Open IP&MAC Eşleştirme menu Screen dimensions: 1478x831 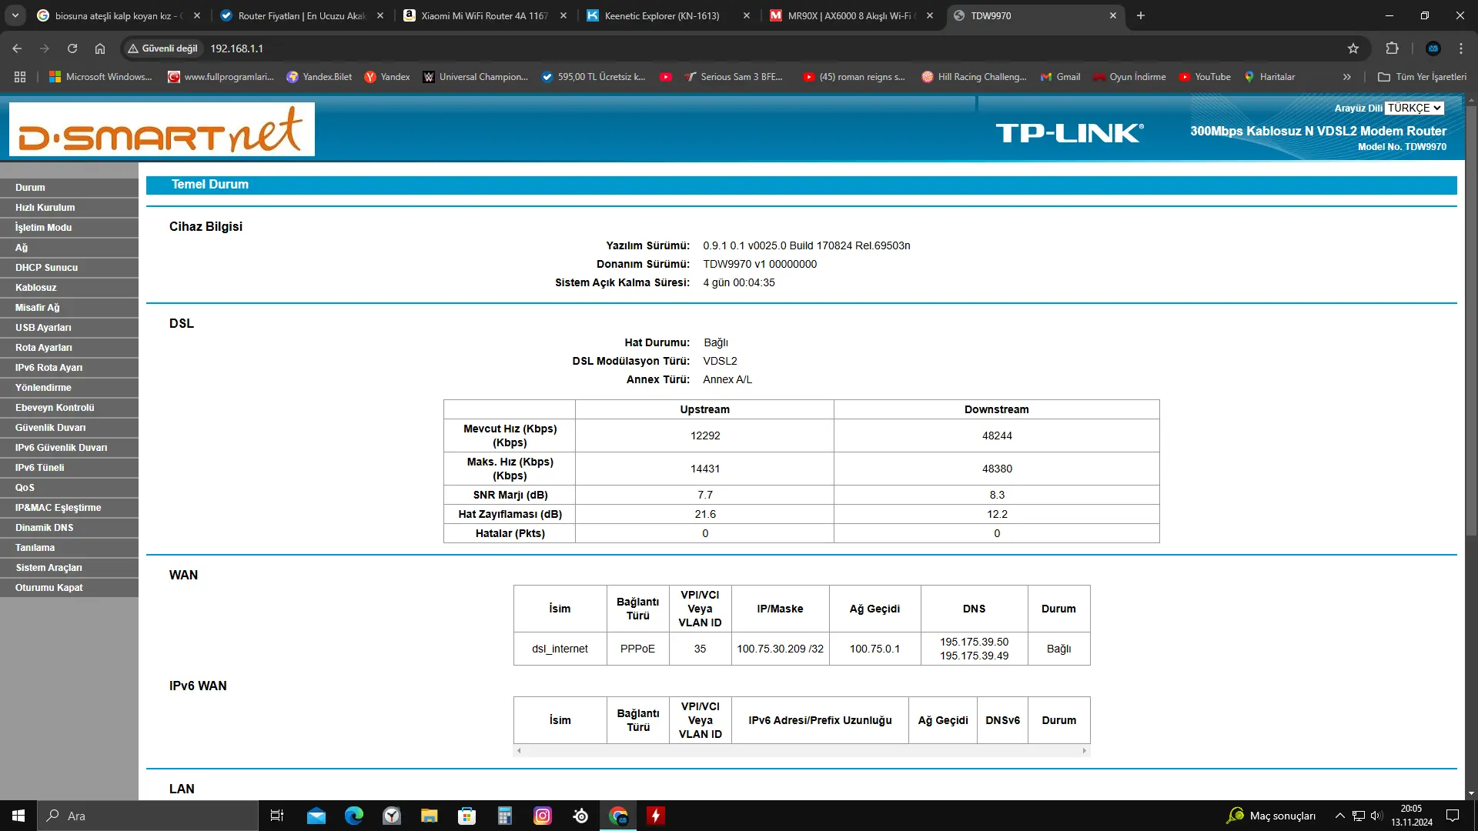[69, 508]
